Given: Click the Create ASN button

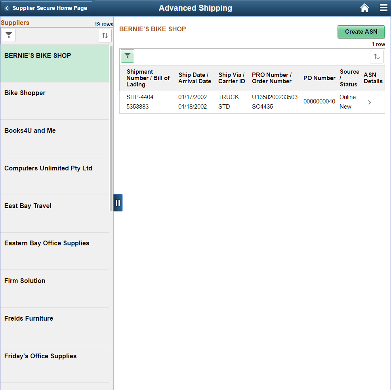Looking at the screenshot, I should pyautogui.click(x=361, y=32).
